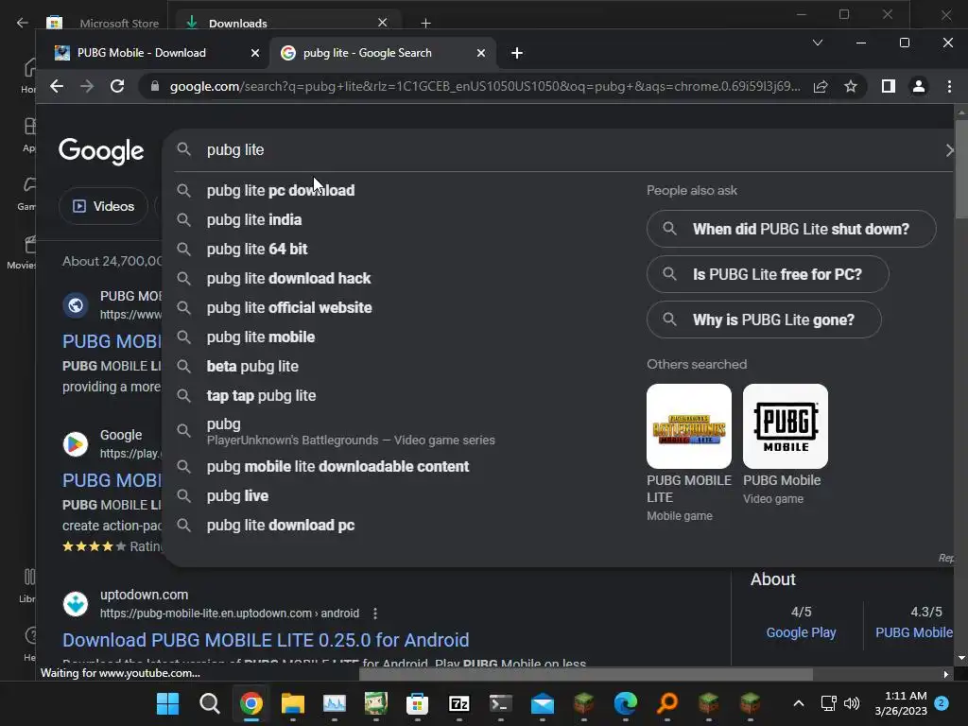Click 'Why is PUBG Lite gone?'
Image resolution: width=968 pixels, height=726 pixels.
click(764, 320)
